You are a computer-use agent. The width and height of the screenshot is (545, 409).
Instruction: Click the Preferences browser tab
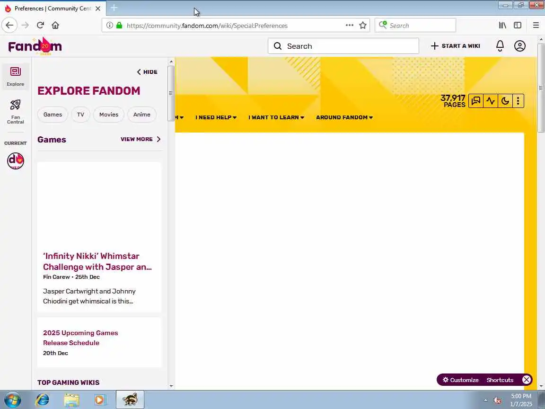click(53, 9)
